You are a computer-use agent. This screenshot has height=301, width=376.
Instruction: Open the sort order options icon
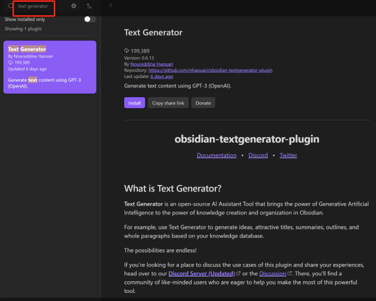[x=89, y=6]
